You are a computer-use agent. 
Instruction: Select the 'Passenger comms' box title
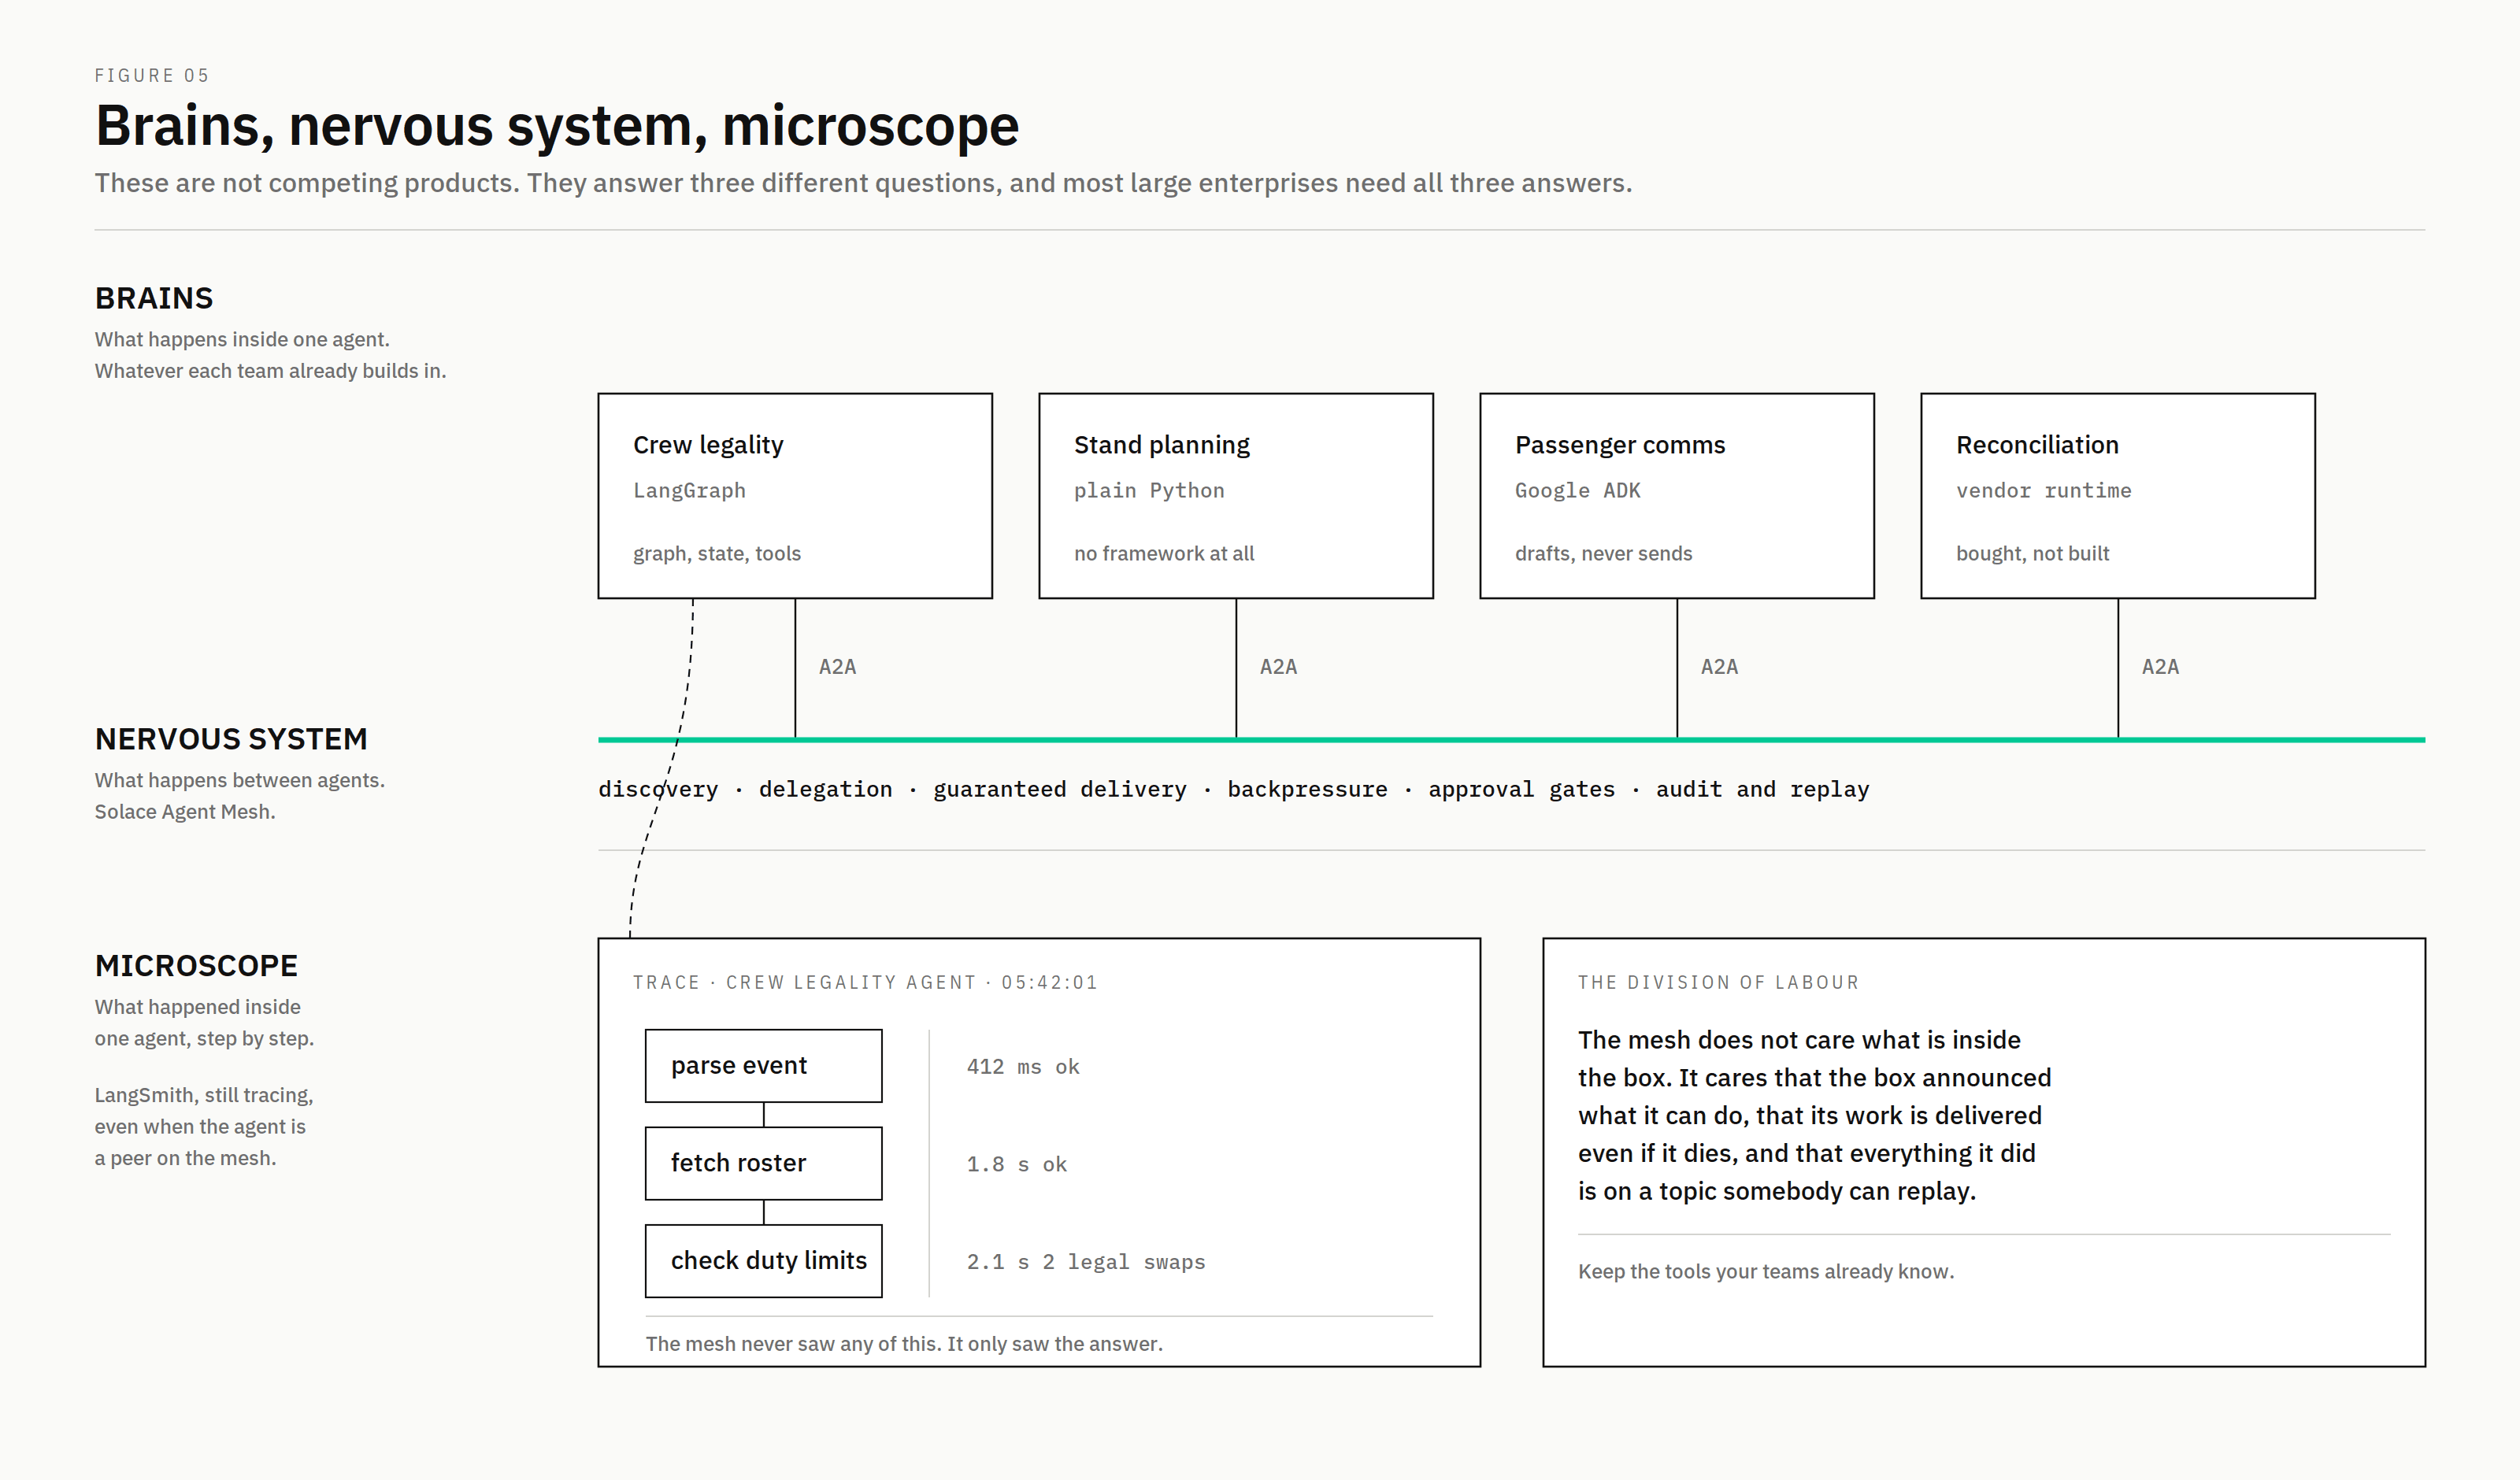point(1620,445)
